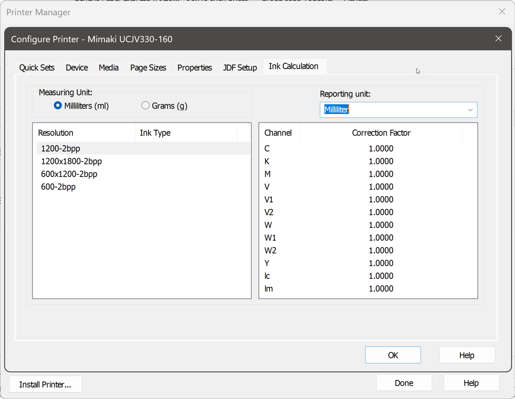
Task: Select the 1200x1800-2bpp resolution row
Action: pos(143,161)
